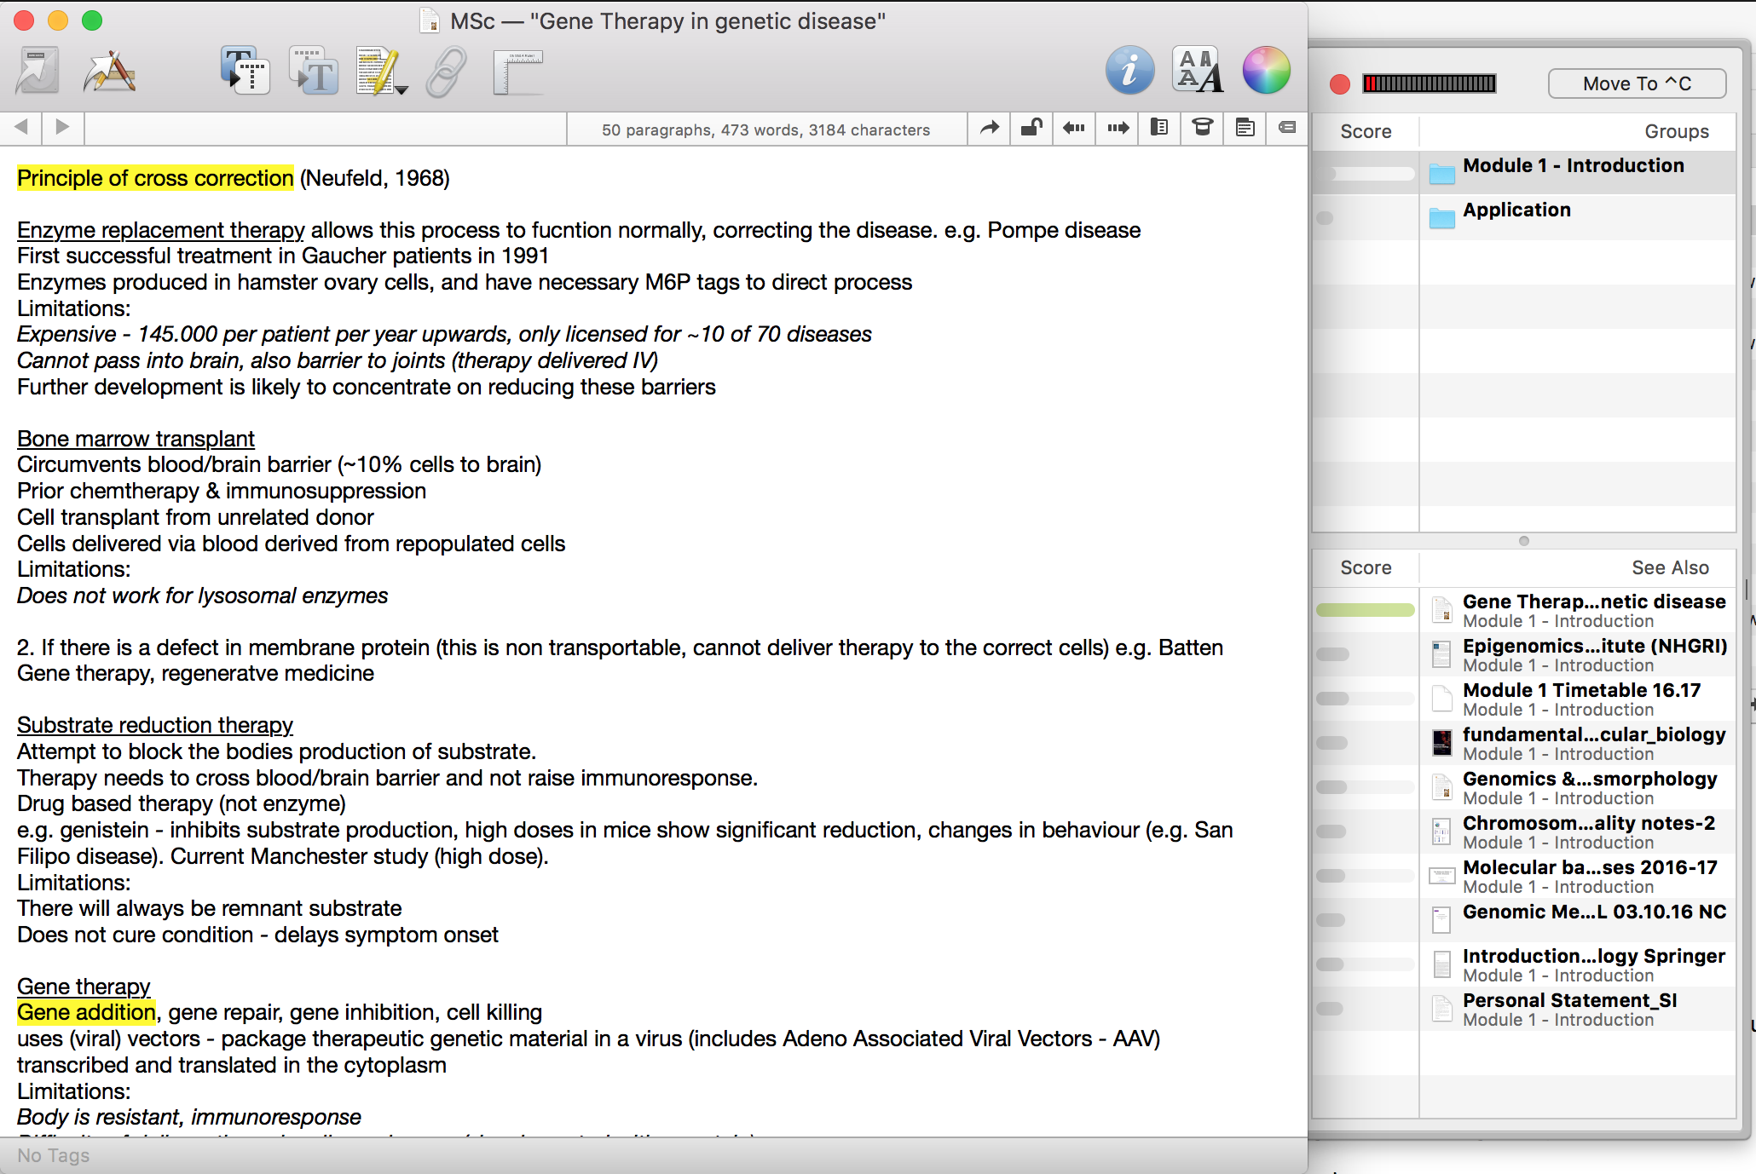Viewport: 1756px width, 1174px height.
Task: Click the Epigenomics document thumbnail icon
Action: pos(1441,654)
